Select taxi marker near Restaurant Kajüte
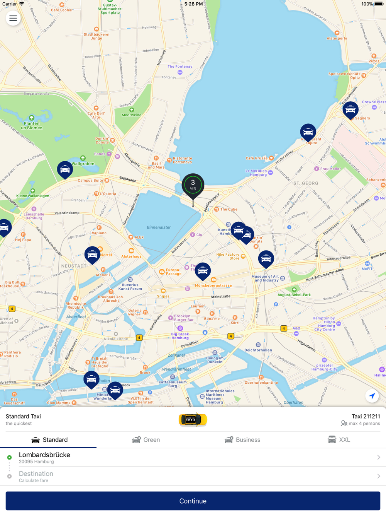Screen dimensions: 386x516 [x=308, y=133]
